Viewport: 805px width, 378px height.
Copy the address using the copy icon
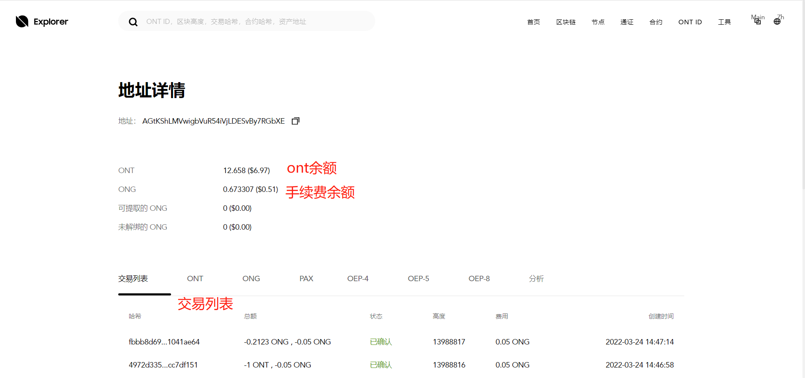point(295,121)
